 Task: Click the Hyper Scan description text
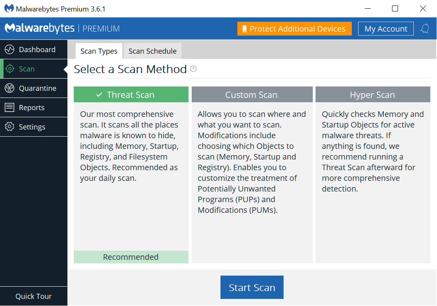[373, 152]
